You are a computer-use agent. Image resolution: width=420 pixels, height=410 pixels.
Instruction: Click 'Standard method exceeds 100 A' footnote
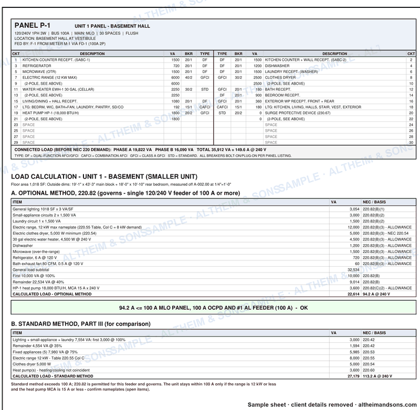click(143, 387)
